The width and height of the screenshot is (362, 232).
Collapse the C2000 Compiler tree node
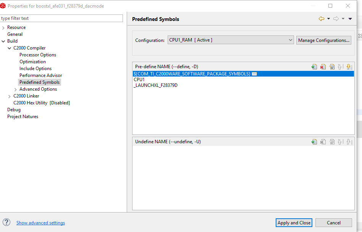click(10, 48)
